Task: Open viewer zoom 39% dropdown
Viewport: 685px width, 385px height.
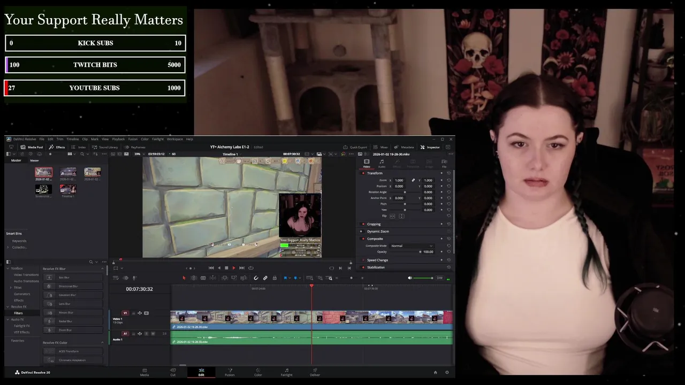Action: point(139,154)
